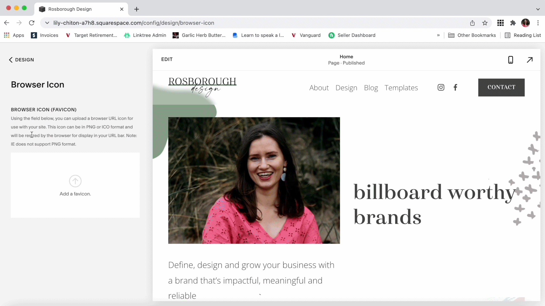Screen dimensions: 545x306
Task: Go back with browser back arrow
Action: tap(7, 23)
